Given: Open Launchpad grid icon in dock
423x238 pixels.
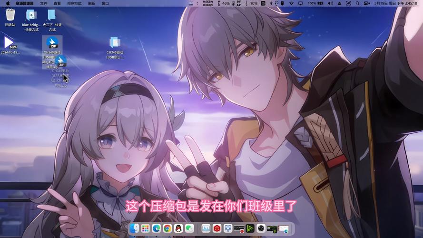Looking at the screenshot, I should (x=145, y=228).
